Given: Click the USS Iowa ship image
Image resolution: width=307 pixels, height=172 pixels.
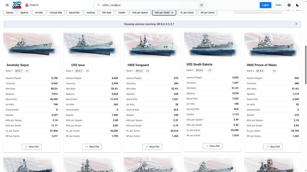Looking at the screenshot, I should (92, 45).
